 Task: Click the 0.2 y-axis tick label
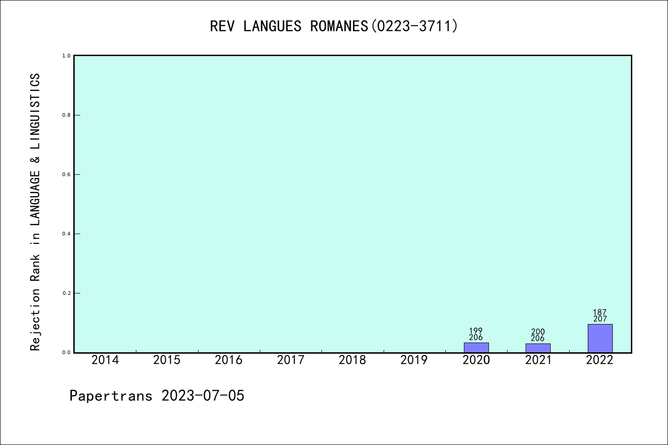click(x=66, y=293)
